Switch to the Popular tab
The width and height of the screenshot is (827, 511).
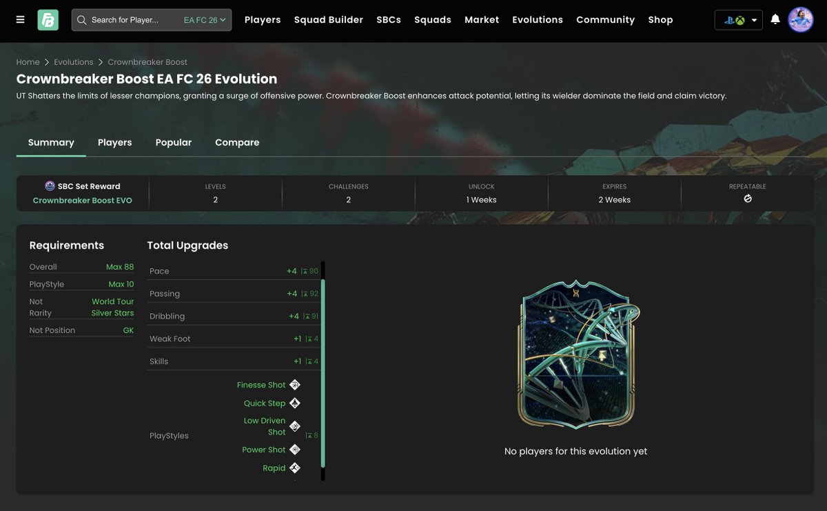174,143
